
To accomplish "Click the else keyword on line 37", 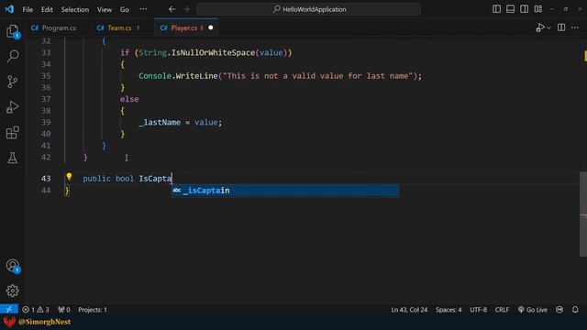I will (x=129, y=99).
